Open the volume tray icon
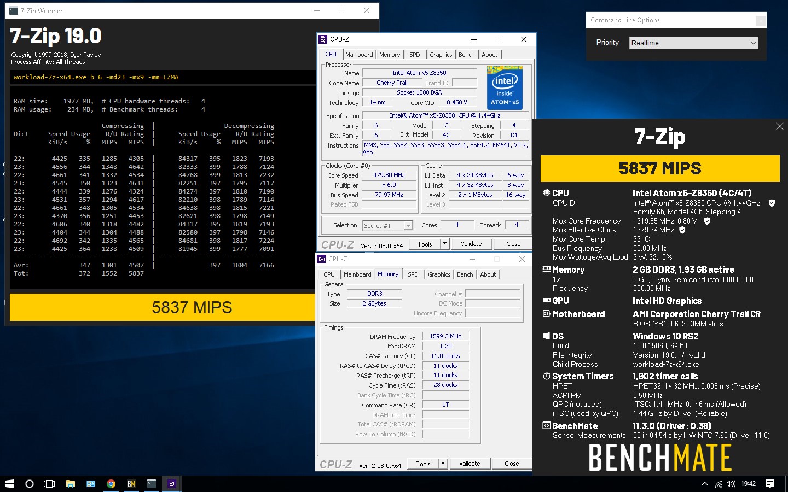Image resolution: width=788 pixels, height=492 pixels. click(731, 484)
